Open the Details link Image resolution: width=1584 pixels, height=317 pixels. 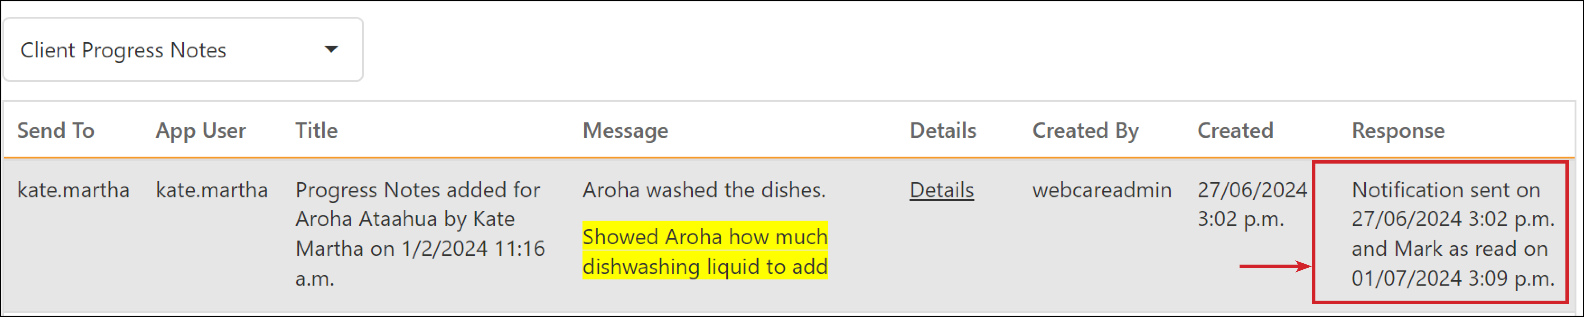point(941,190)
